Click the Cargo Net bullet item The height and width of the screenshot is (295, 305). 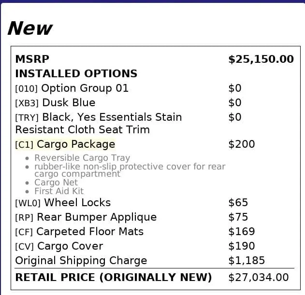coord(56,183)
